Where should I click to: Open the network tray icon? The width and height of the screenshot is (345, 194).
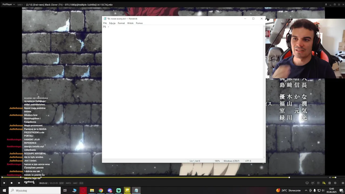click(x=319, y=190)
